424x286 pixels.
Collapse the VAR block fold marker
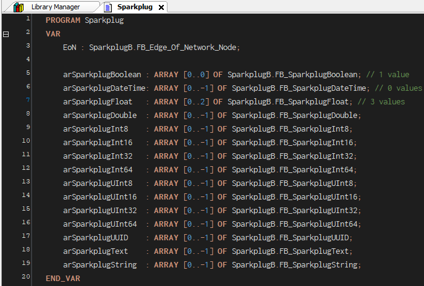click(6, 34)
